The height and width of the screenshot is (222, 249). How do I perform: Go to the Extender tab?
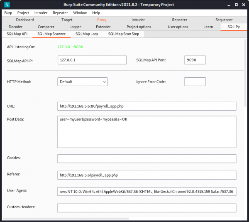tap(103, 27)
